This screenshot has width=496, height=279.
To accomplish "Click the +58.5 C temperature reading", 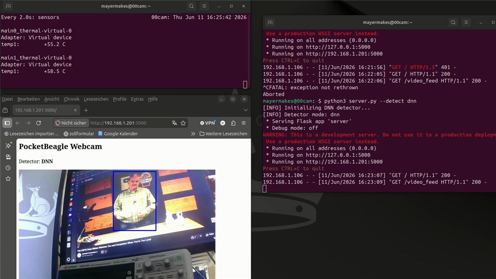I will (54, 71).
